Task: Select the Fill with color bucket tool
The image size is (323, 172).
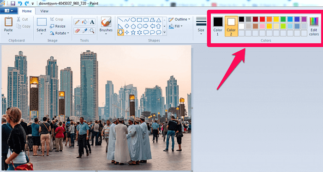Action: click(x=84, y=22)
